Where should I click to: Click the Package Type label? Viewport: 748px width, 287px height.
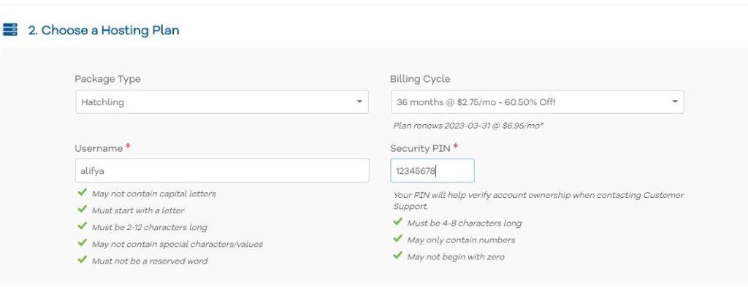pyautogui.click(x=107, y=79)
